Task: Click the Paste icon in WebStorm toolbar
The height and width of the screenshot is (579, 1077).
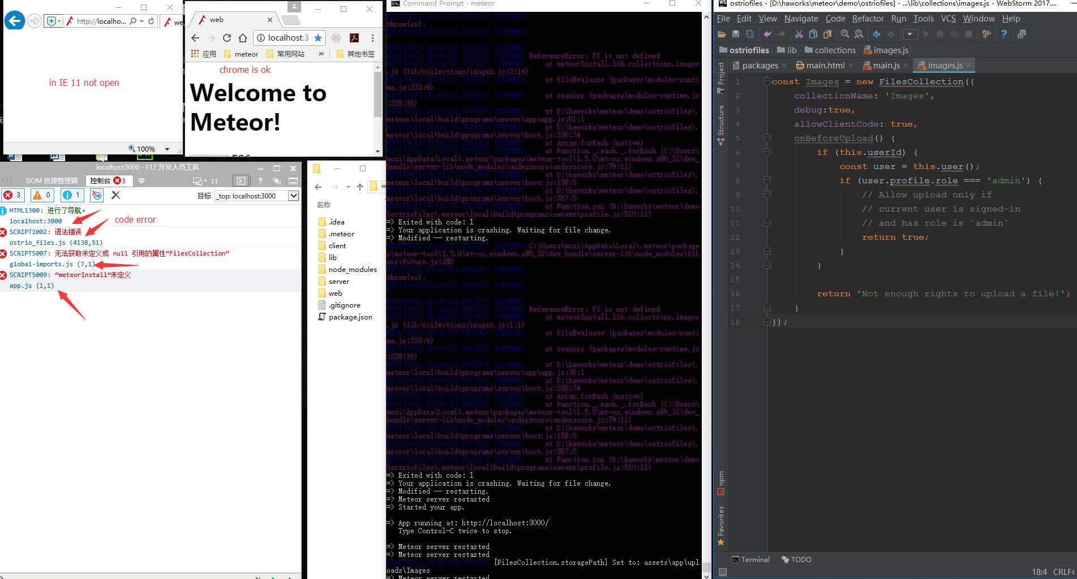Action: click(827, 34)
